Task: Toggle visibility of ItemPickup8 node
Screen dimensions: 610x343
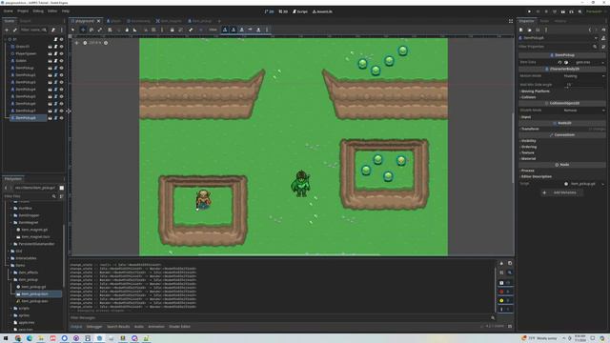Action: coord(61,118)
